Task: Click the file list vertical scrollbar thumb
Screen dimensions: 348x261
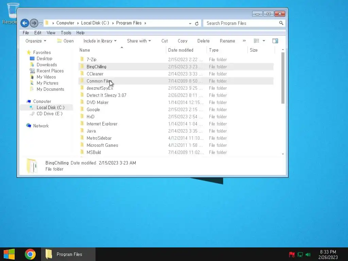Action: pyautogui.click(x=283, y=78)
